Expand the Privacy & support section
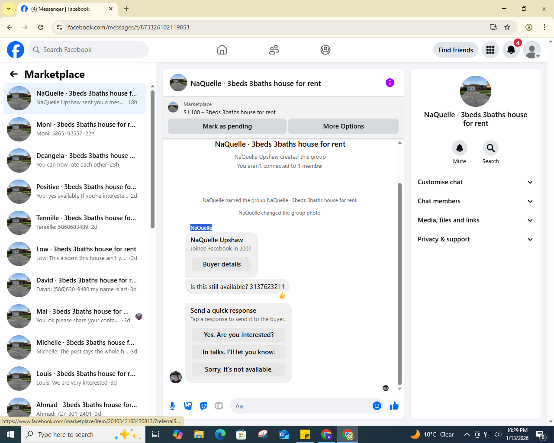The width and height of the screenshot is (554, 443). [475, 239]
